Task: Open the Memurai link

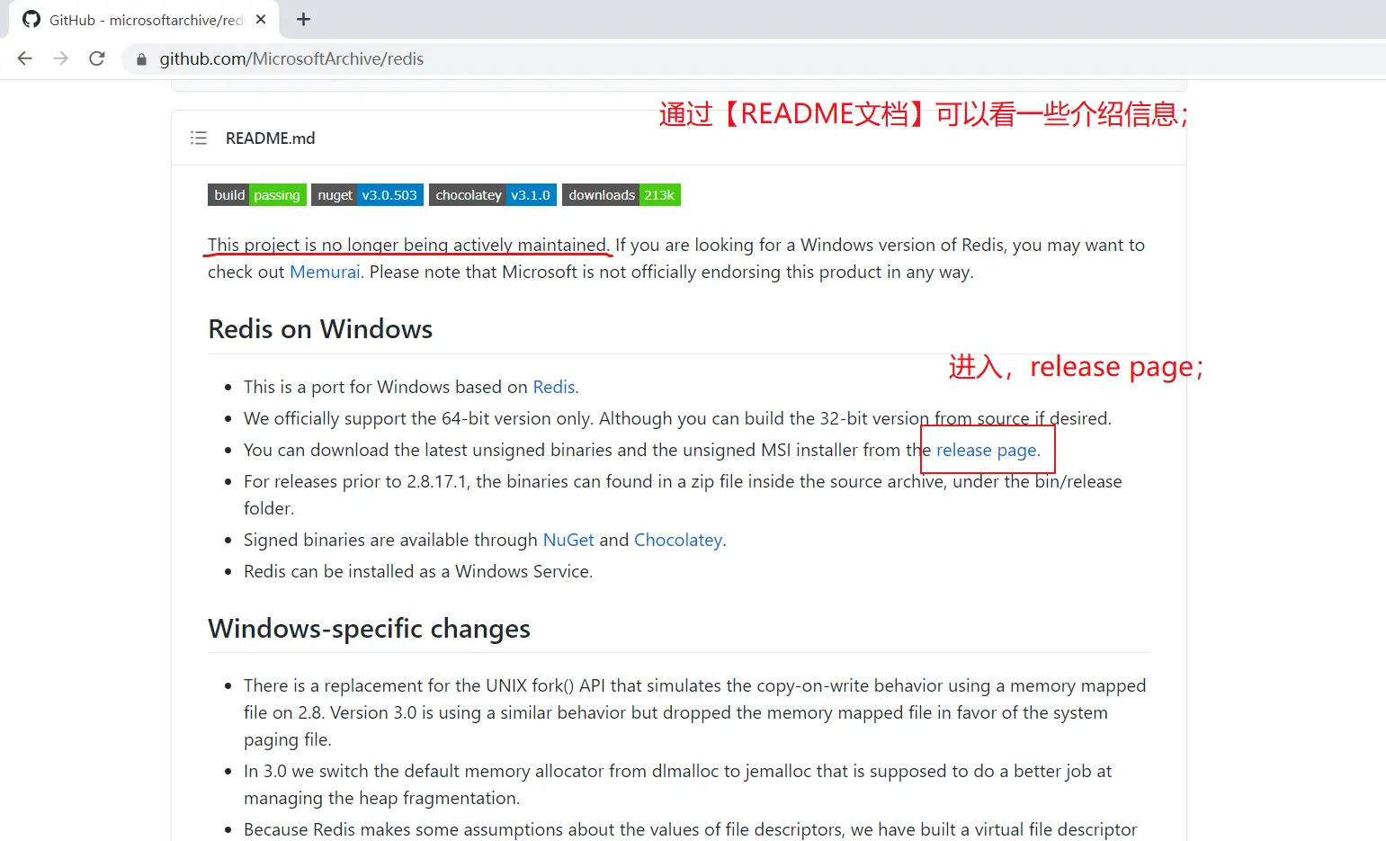Action: pos(325,272)
